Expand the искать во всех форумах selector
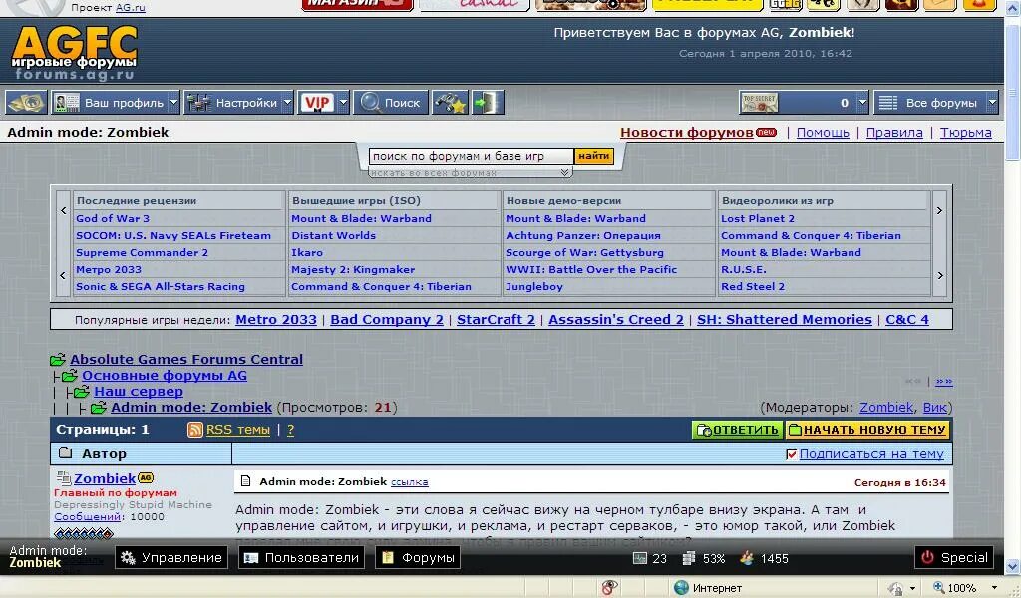Viewport: 1021px width, 598px height. click(471, 173)
